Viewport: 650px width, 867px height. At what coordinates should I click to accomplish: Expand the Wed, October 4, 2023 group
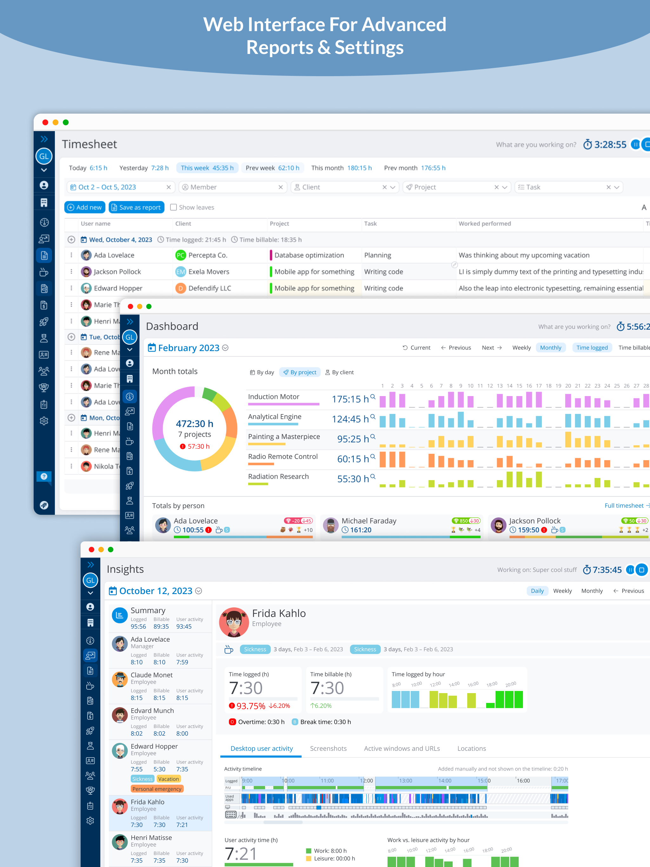[71, 240]
